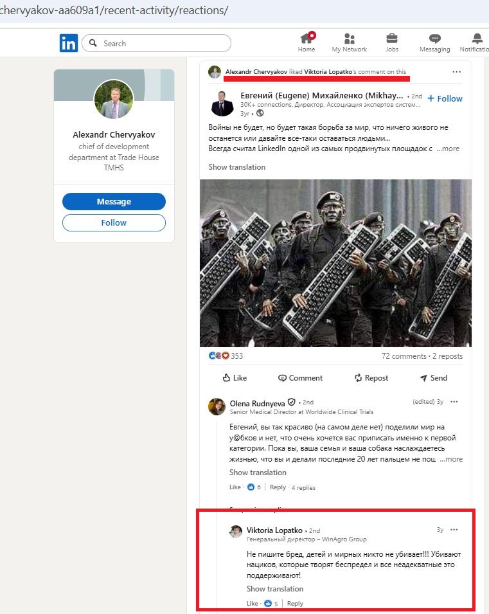Follow Евгений Михайленко from the post header
The image size is (489, 614).
[x=445, y=98]
